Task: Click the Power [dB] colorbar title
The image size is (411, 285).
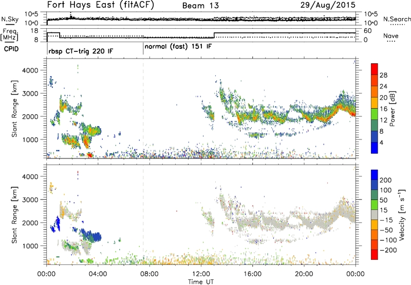Action: tap(392, 109)
